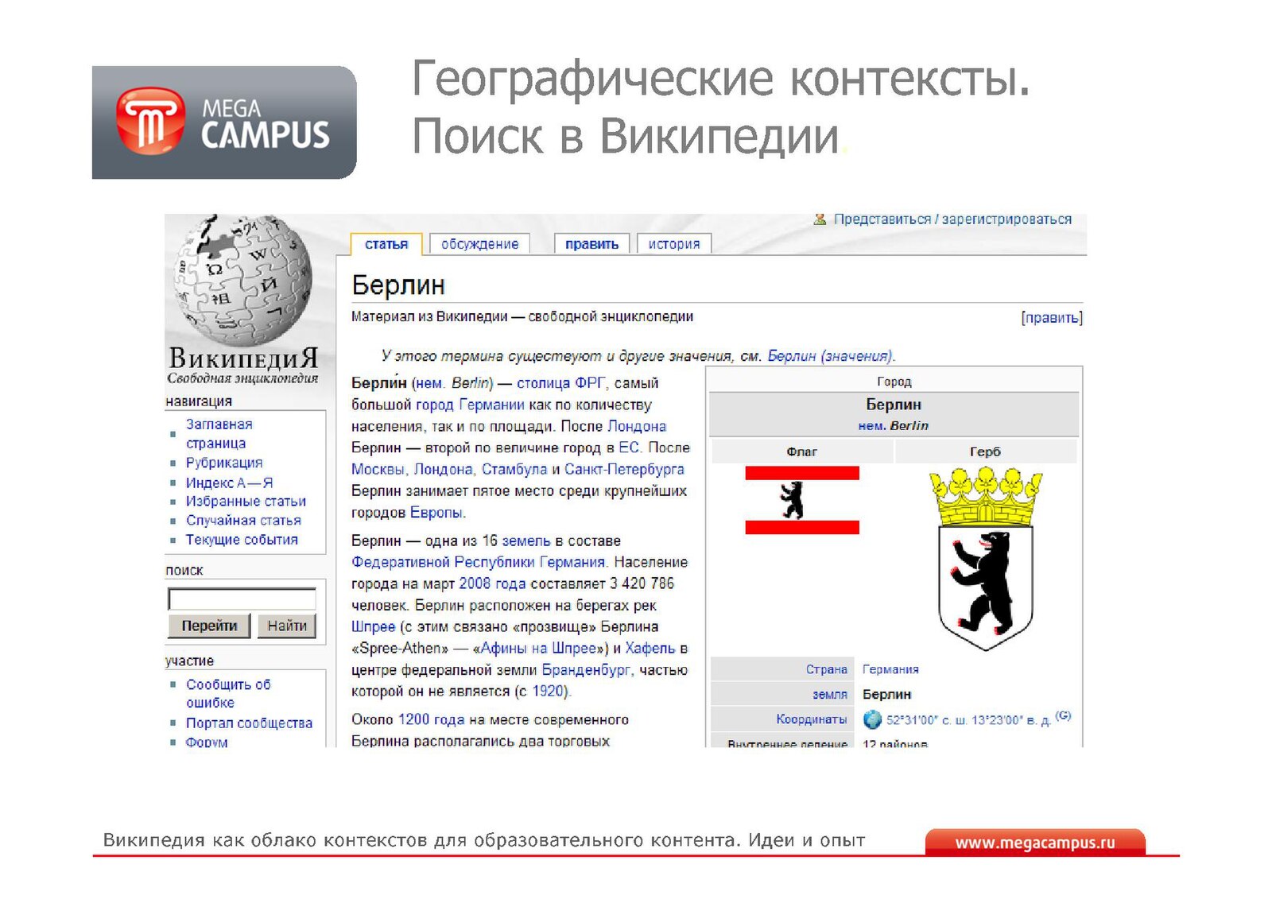Open the править tab
The image size is (1272, 899).
[x=591, y=244]
